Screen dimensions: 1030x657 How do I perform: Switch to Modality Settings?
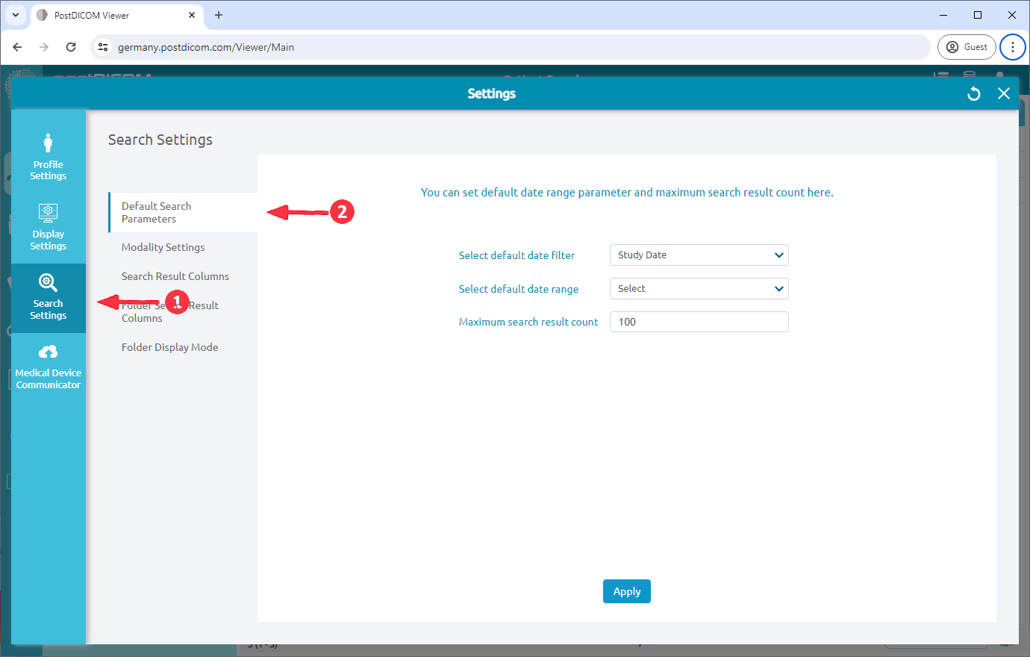click(x=163, y=246)
